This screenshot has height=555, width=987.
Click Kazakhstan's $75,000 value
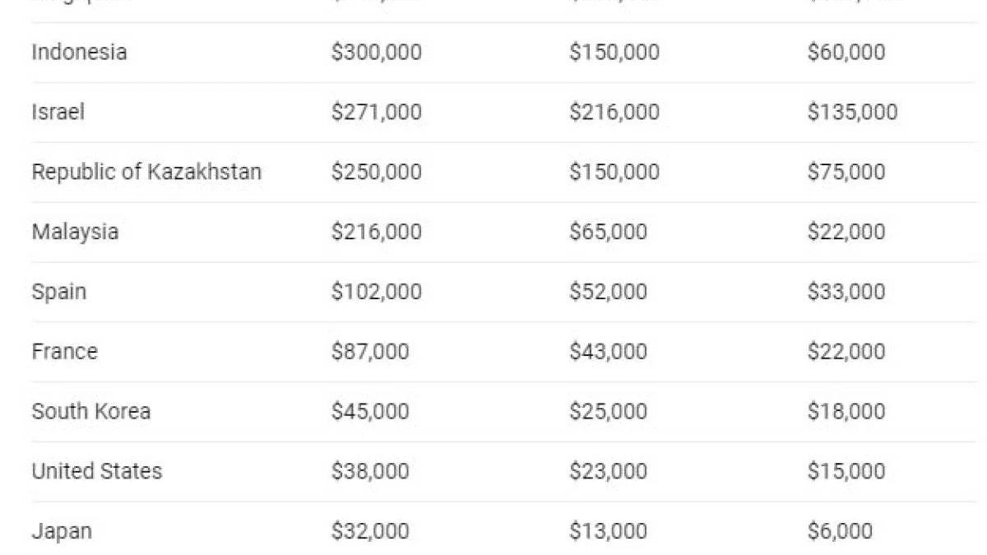[846, 172]
